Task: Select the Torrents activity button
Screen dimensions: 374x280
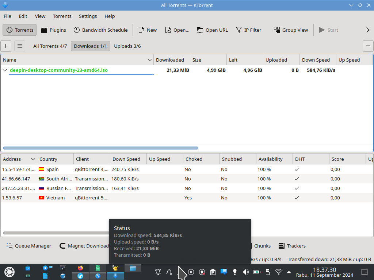Action: point(20,30)
